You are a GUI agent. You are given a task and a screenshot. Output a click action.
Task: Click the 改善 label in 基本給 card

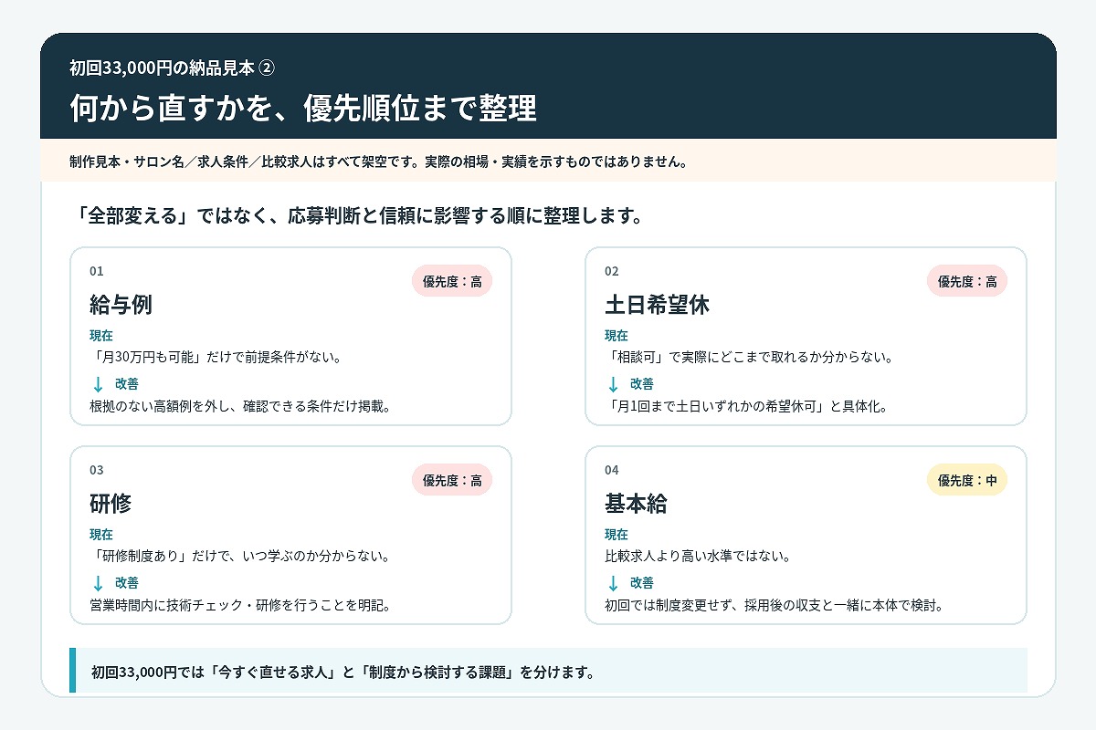pyautogui.click(x=642, y=583)
